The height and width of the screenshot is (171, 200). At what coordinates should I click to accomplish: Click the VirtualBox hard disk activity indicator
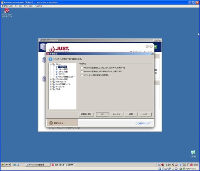(160, 169)
